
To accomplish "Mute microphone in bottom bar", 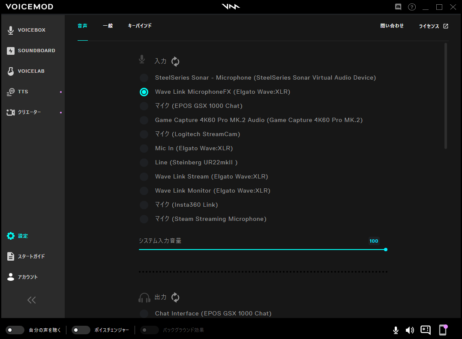I will (396, 330).
